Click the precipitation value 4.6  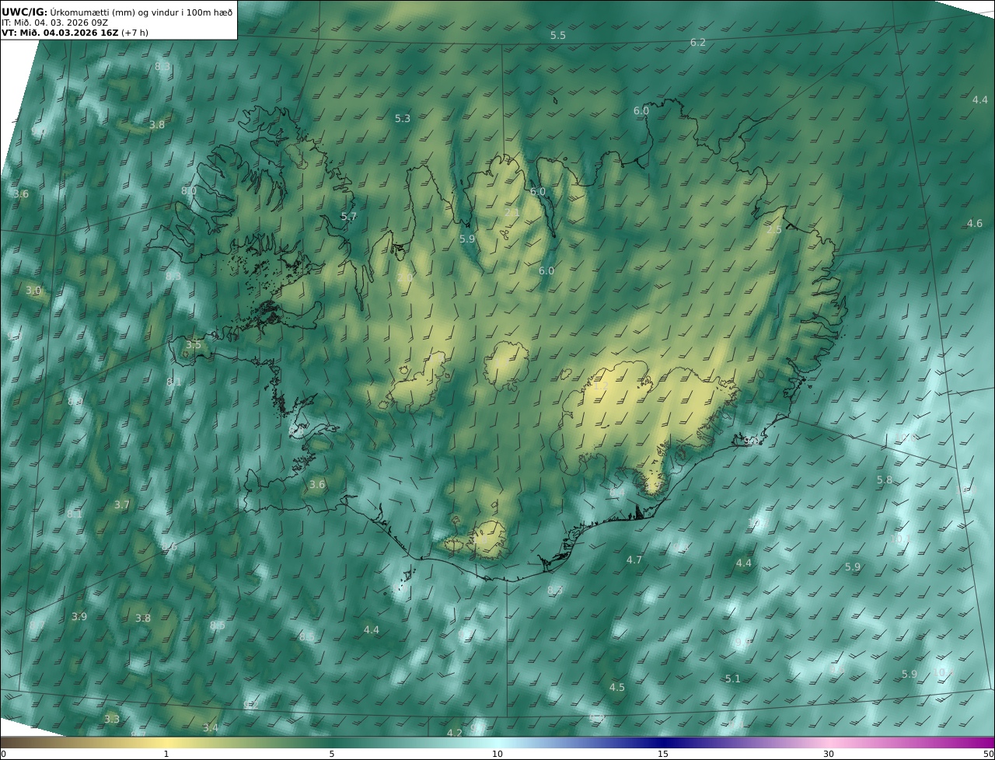coord(975,224)
